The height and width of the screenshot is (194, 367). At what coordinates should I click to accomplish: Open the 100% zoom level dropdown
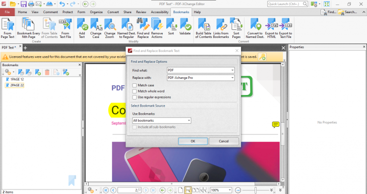click(x=230, y=190)
